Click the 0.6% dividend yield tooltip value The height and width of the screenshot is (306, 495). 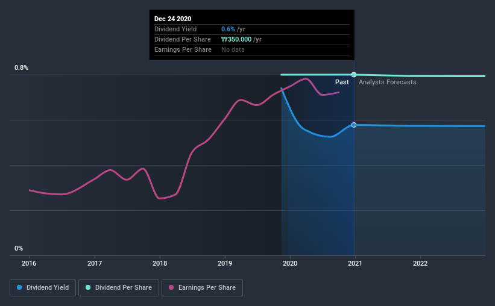pos(228,29)
